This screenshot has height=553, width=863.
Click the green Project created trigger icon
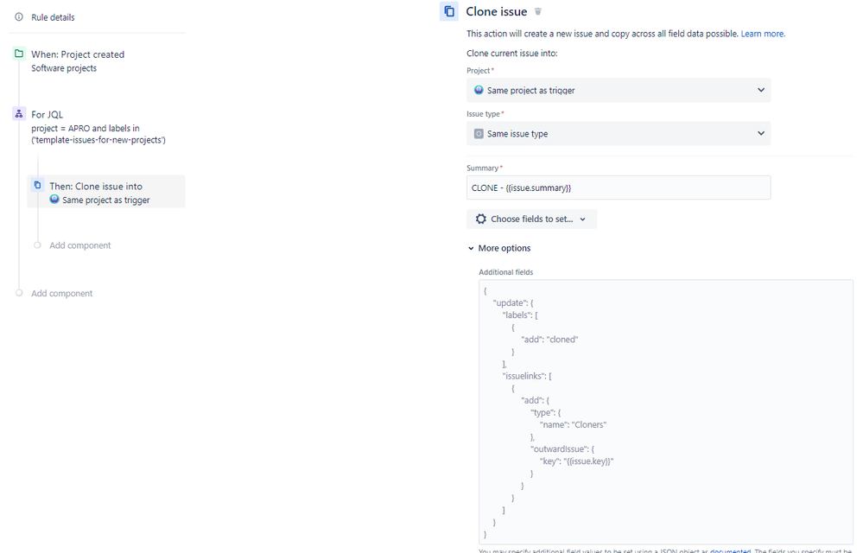tap(19, 54)
